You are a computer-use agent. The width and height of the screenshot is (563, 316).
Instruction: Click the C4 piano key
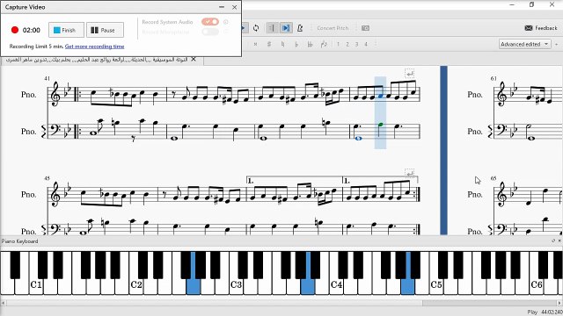(x=336, y=284)
